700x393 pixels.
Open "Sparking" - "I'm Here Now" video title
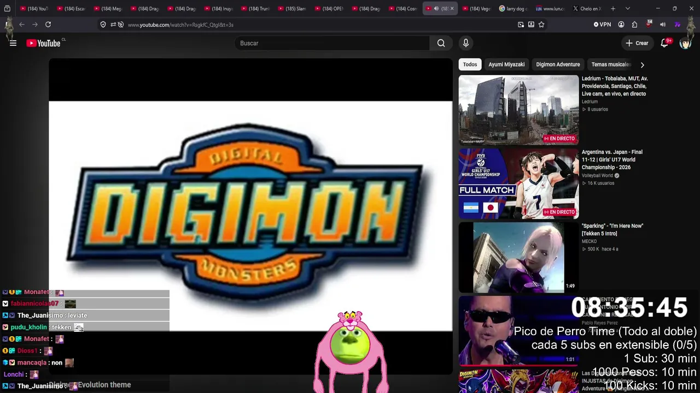point(612,230)
